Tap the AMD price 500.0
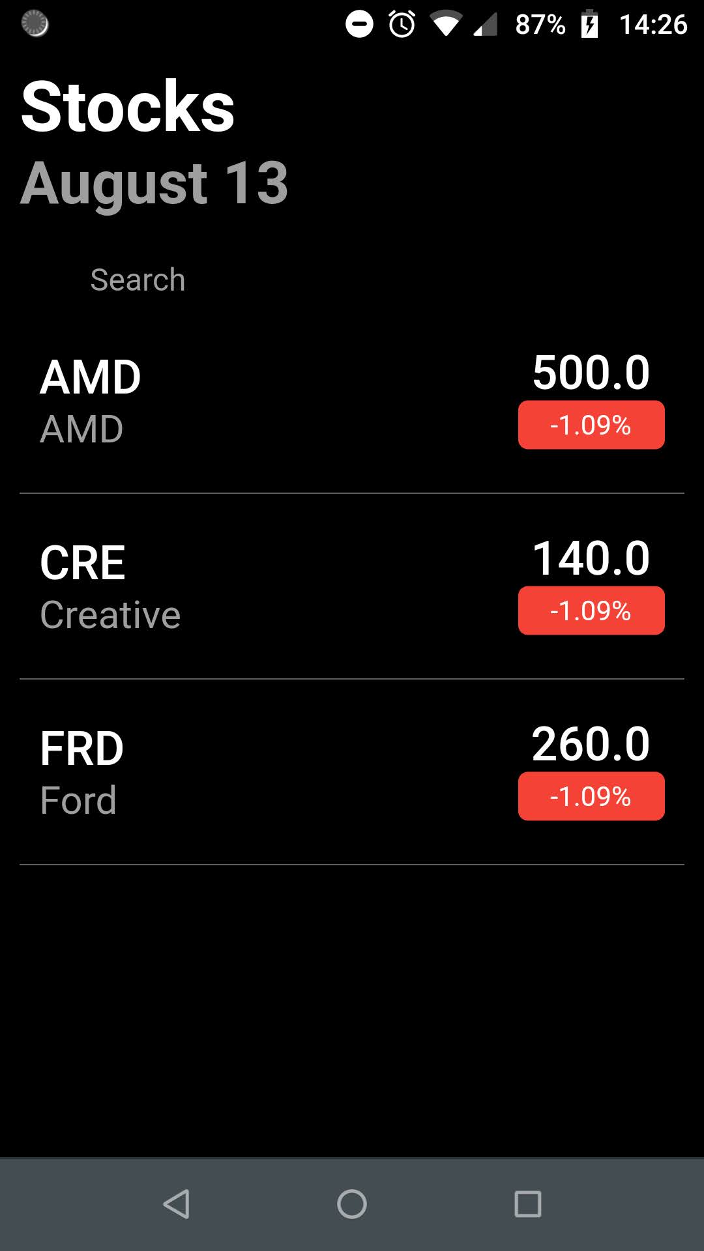This screenshot has height=1251, width=704. point(591,373)
